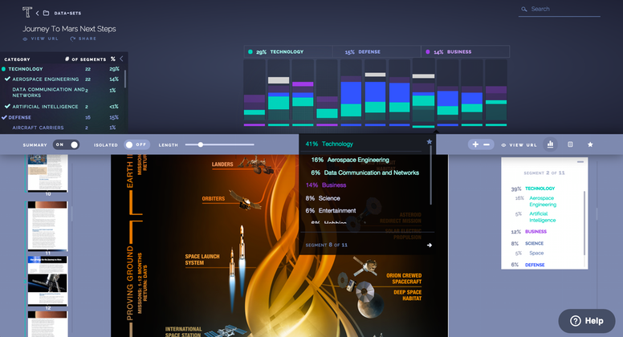Minimize the Segment 2 of 11 card
The height and width of the screenshot is (337, 623).
(x=580, y=162)
